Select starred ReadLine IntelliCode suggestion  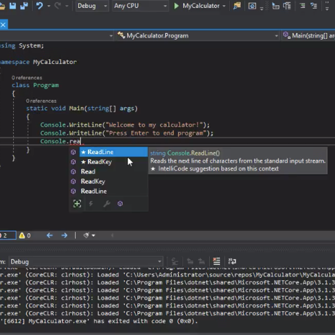pyautogui.click(x=100, y=152)
